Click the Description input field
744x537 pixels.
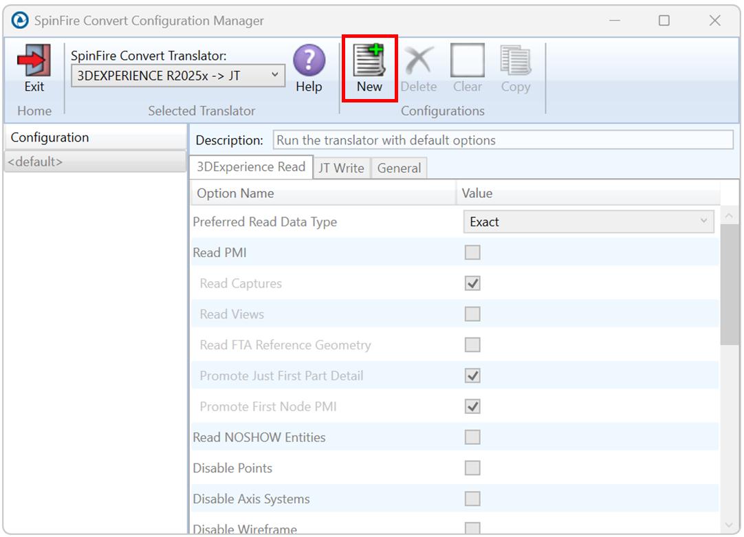click(503, 140)
